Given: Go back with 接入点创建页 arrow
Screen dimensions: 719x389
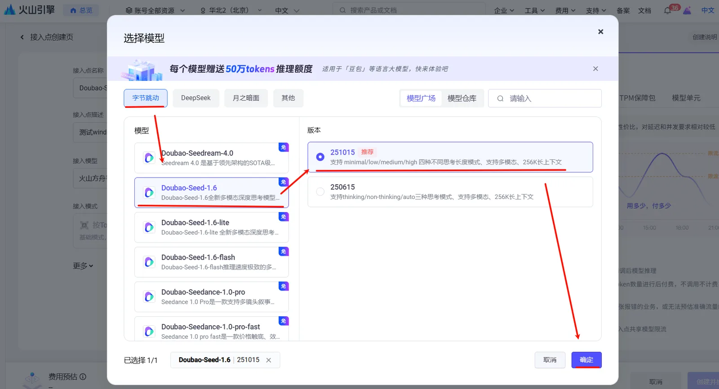Looking at the screenshot, I should pos(22,37).
